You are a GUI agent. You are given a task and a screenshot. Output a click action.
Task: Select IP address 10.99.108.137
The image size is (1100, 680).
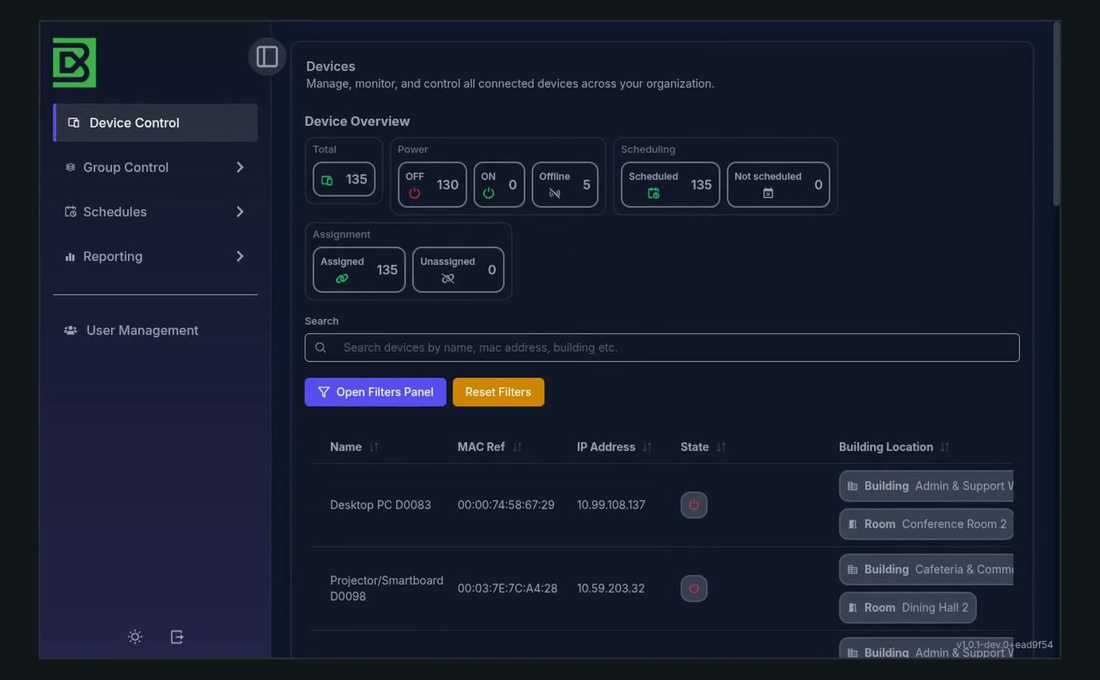pos(611,505)
